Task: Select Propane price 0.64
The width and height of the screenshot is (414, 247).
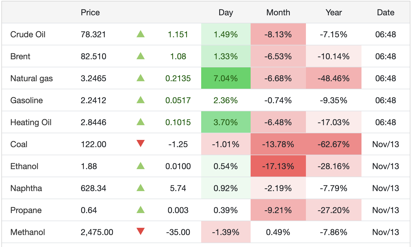Action: tap(89, 210)
